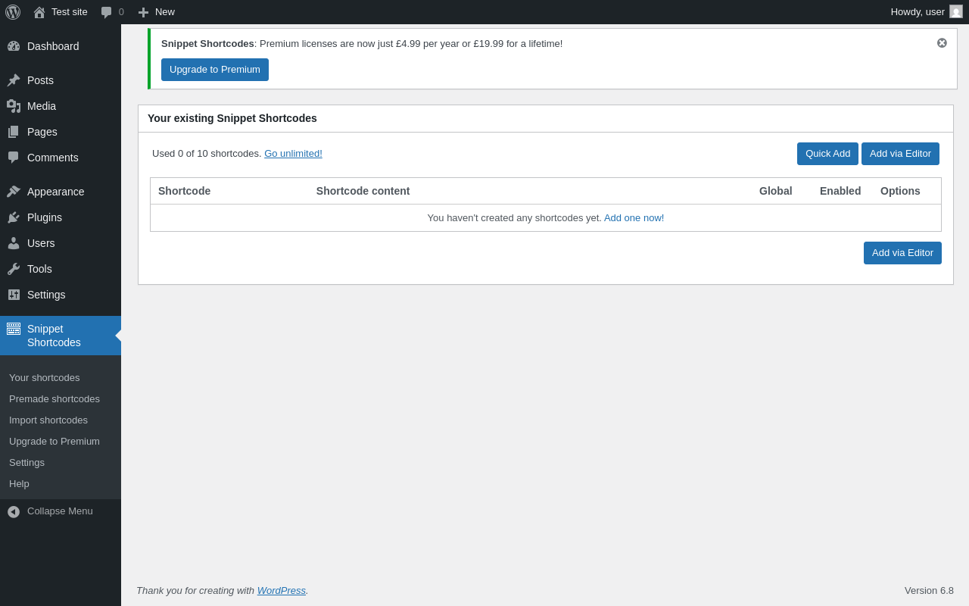The image size is (969, 606).
Task: Click the Comments speech bubble sidebar icon
Action: point(14,158)
